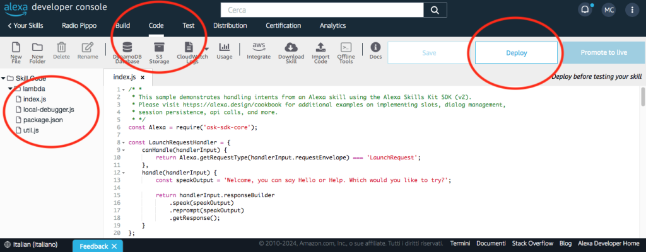646x252 pixels.
Task: Switch to the Test tab
Action: [188, 26]
